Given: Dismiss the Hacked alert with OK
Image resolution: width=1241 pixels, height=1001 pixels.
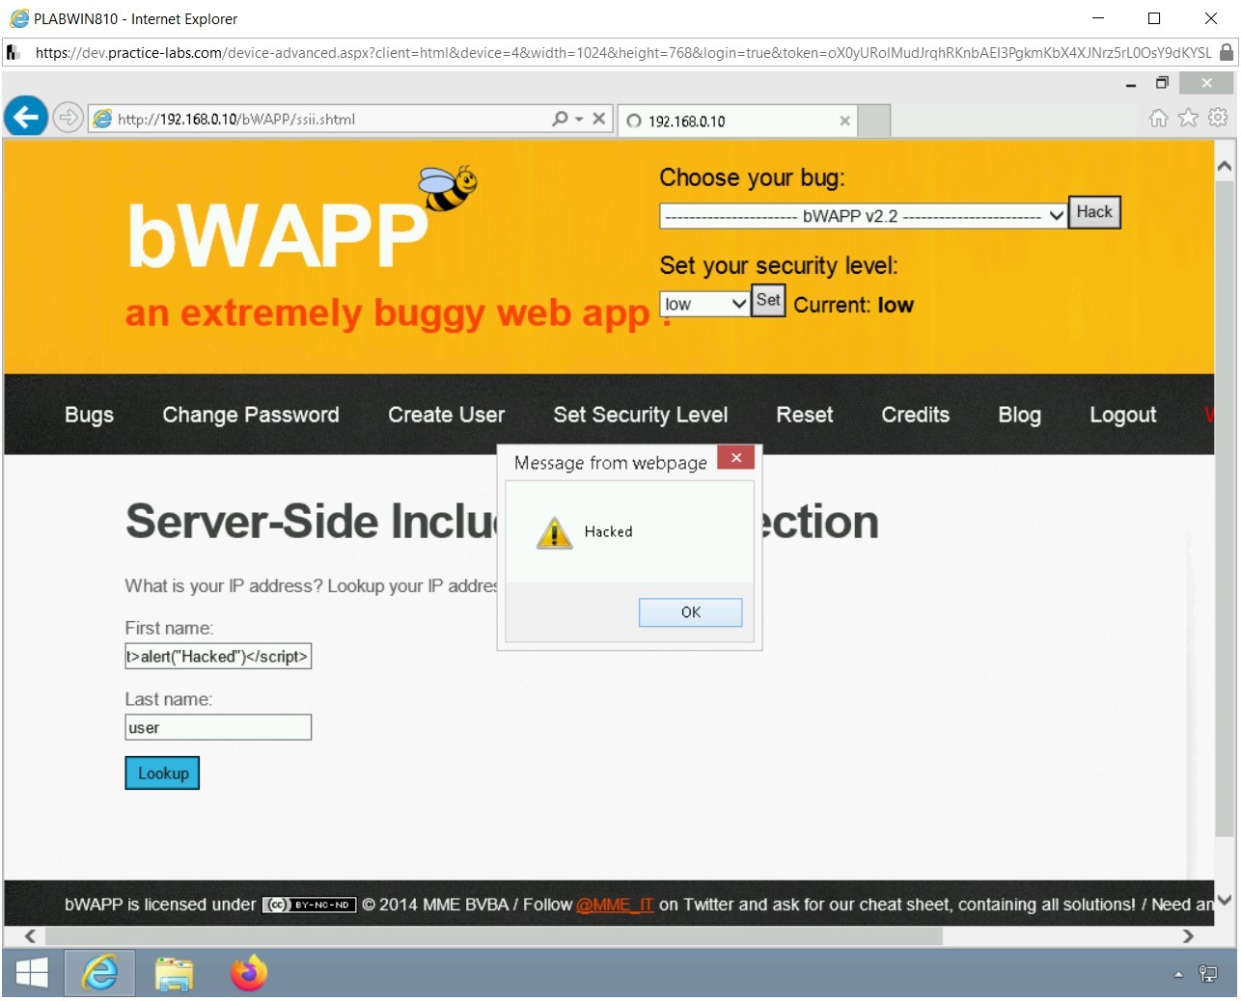Looking at the screenshot, I should 689,611.
